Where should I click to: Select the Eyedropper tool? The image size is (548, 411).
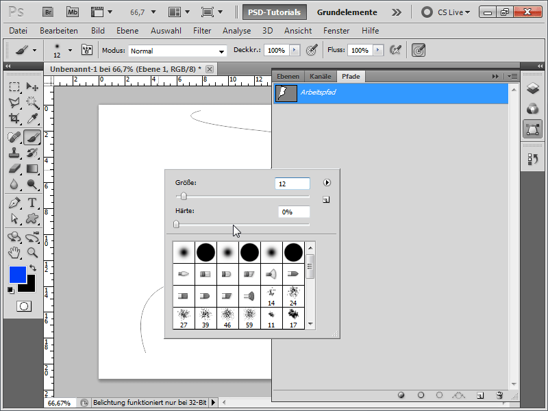pos(32,118)
